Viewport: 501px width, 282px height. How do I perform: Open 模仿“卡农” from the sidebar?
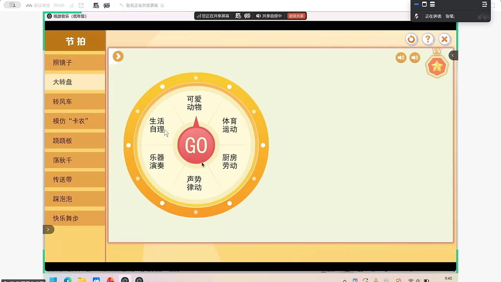pos(75,121)
